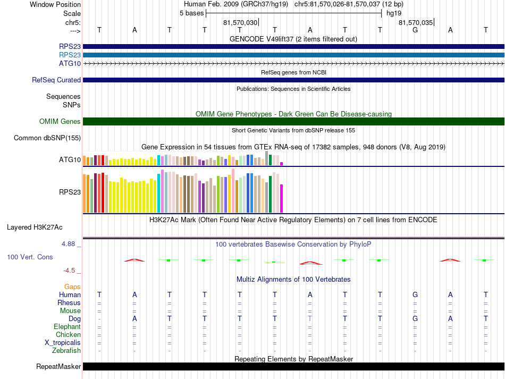
Task: Click the RepeatMasker track label
Action: [x=58, y=366]
